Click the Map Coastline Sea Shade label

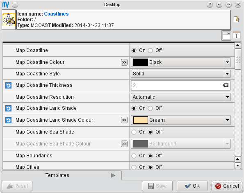tap(45, 132)
